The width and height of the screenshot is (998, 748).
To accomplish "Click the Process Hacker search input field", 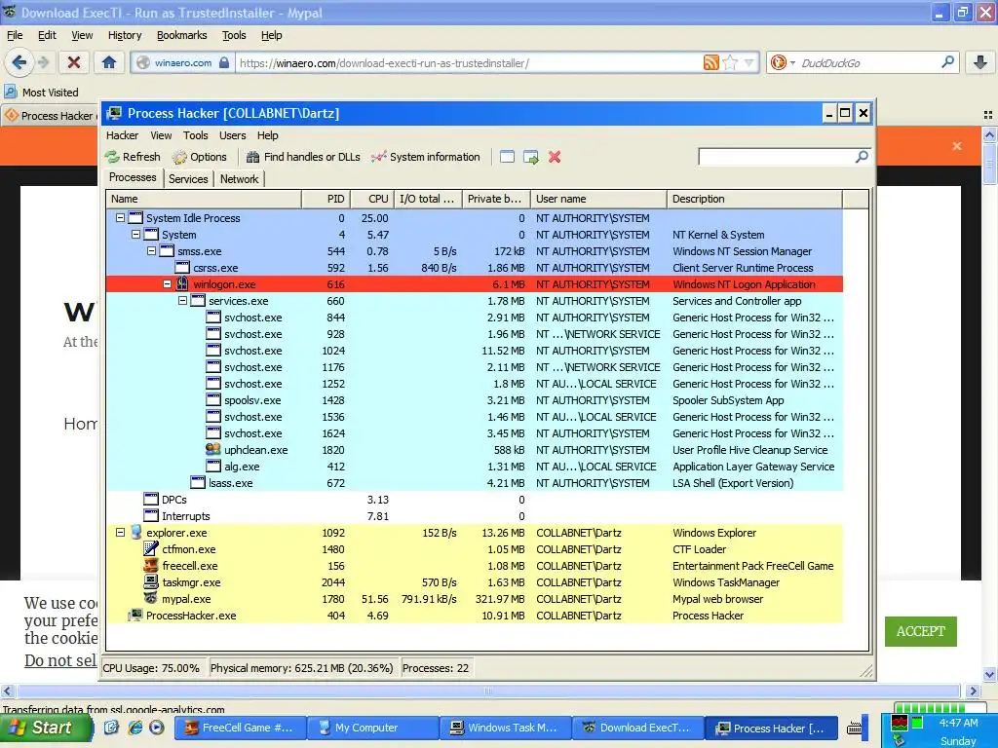I will pos(777,157).
